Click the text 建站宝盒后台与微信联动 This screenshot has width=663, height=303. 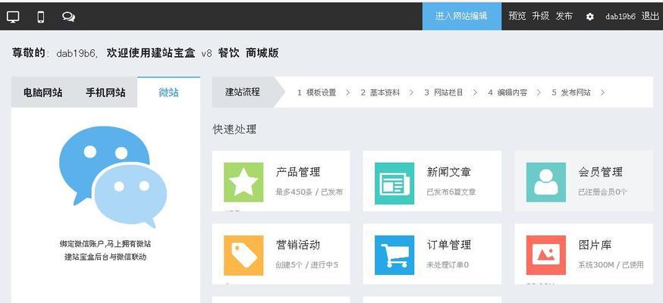point(105,257)
